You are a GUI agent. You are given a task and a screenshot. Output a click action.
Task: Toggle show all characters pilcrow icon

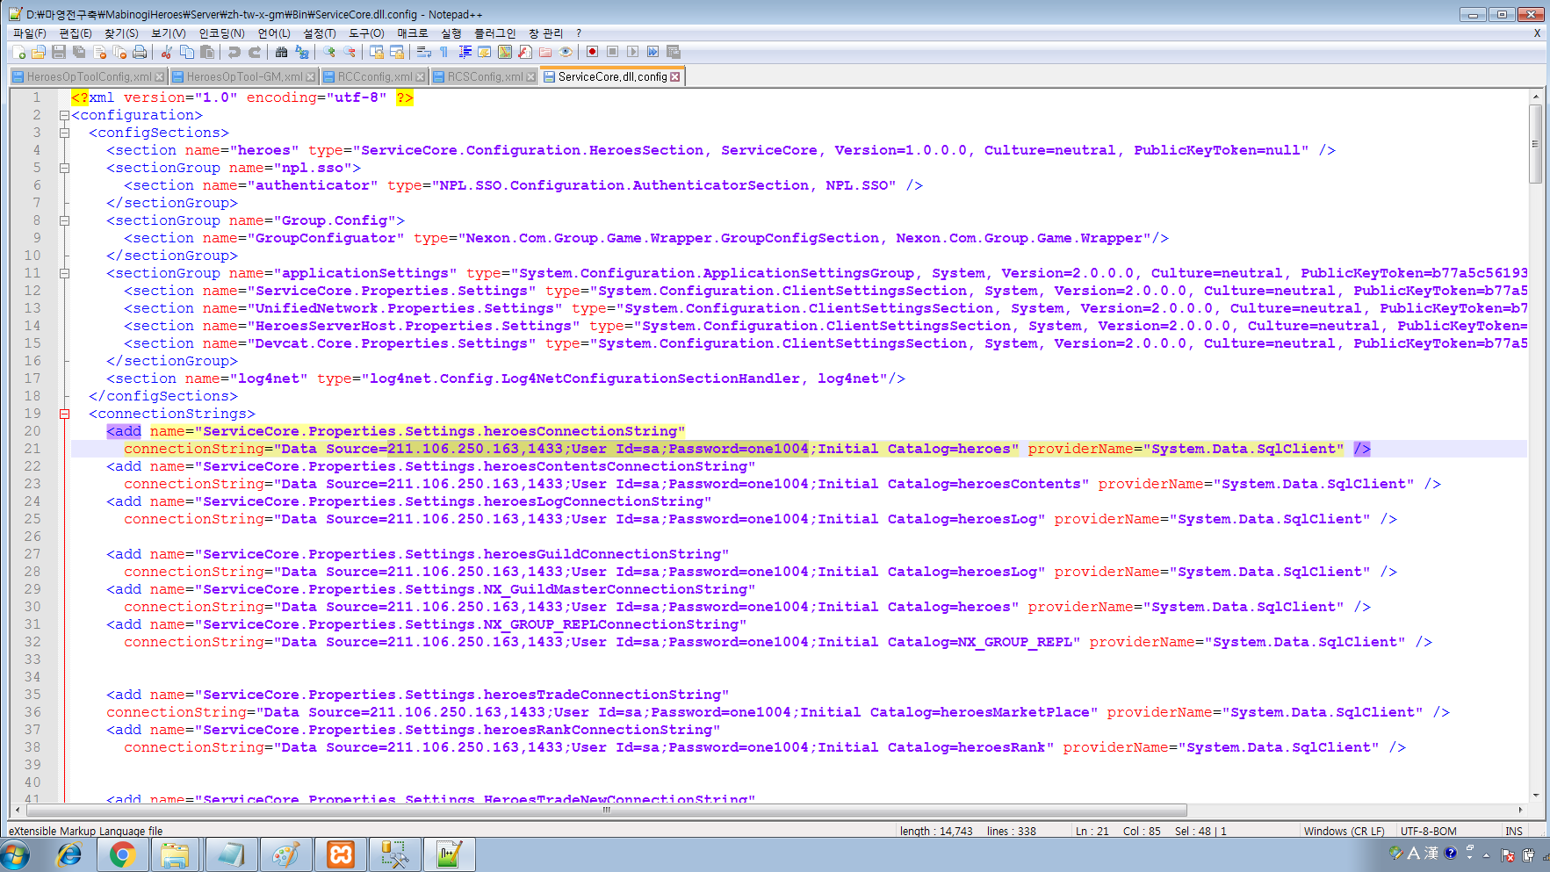tap(443, 52)
